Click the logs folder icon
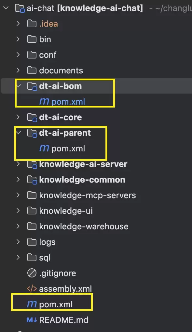Viewport: 192px width, 332px height. pyautogui.click(x=32, y=242)
